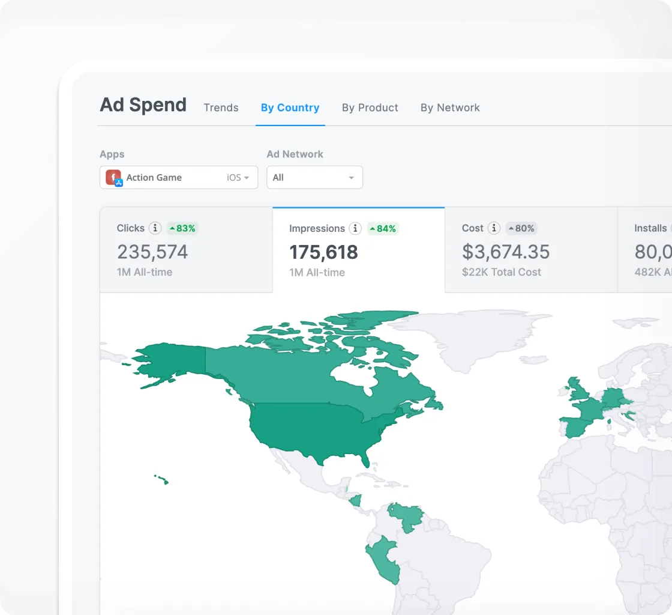Click the 235,574 clicks value
672x615 pixels.
(x=152, y=252)
